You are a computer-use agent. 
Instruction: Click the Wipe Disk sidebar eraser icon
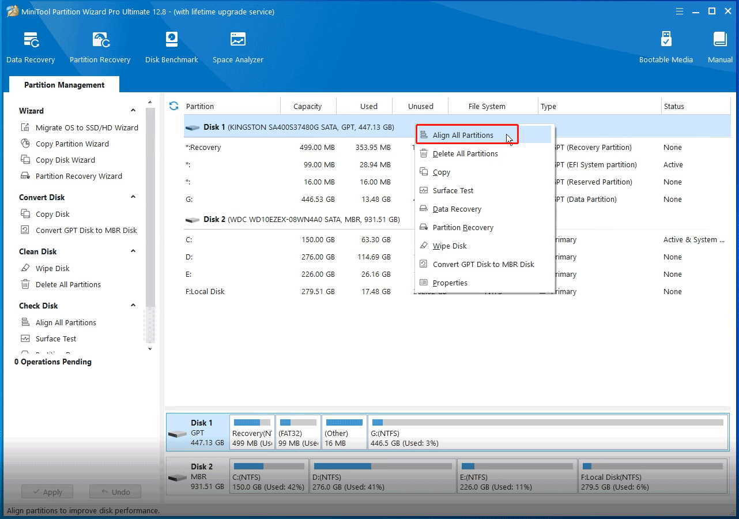point(25,268)
